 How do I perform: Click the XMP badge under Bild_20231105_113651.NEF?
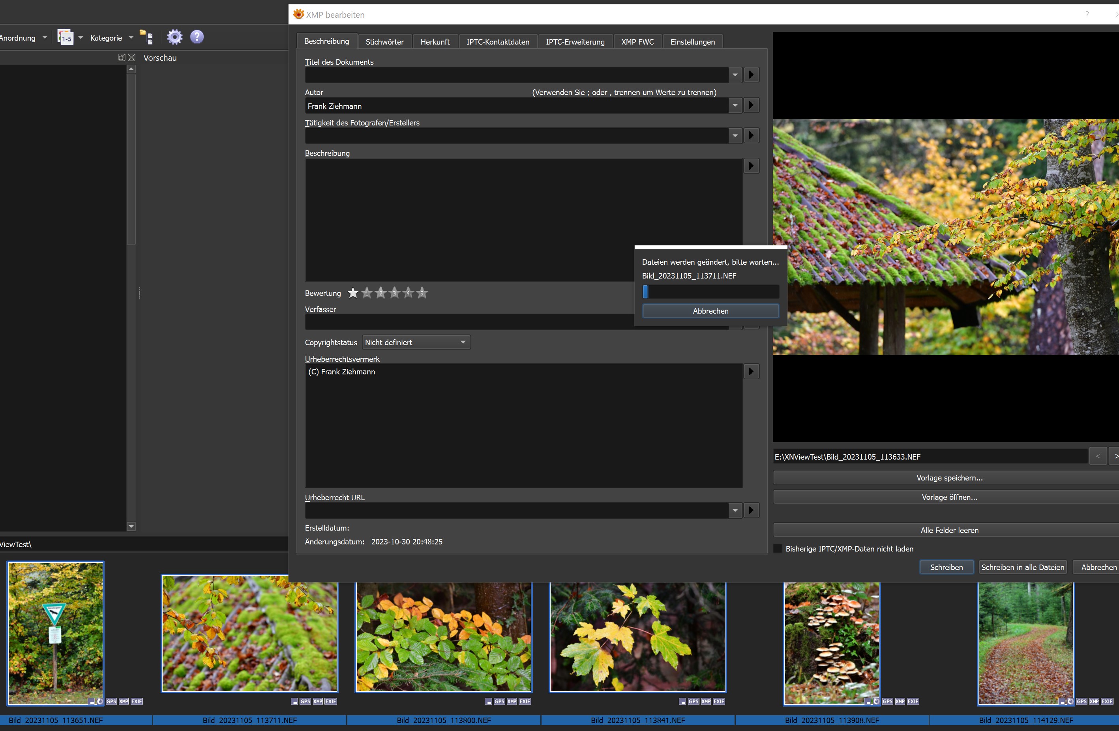124,701
